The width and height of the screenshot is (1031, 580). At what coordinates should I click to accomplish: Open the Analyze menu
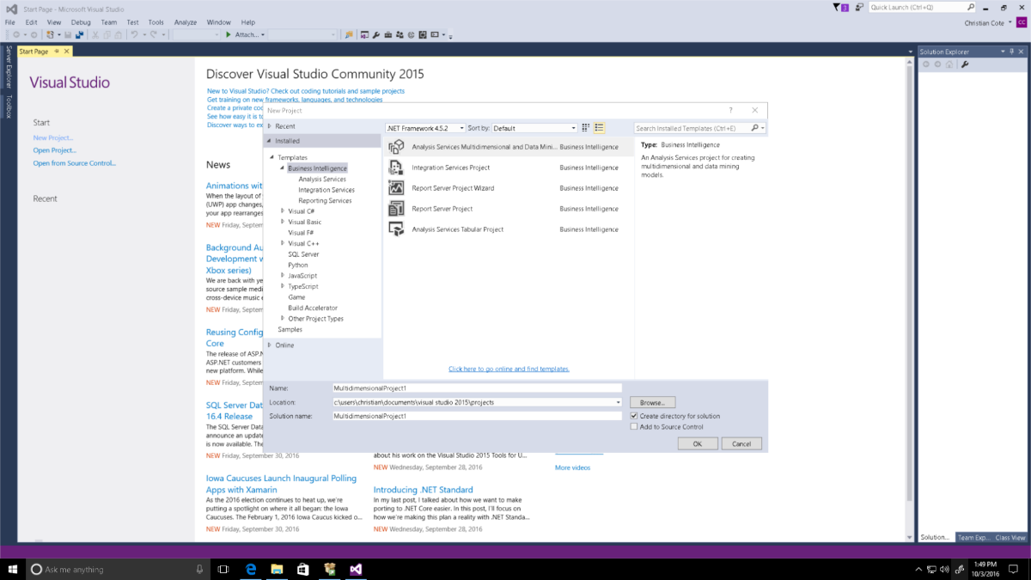click(186, 22)
